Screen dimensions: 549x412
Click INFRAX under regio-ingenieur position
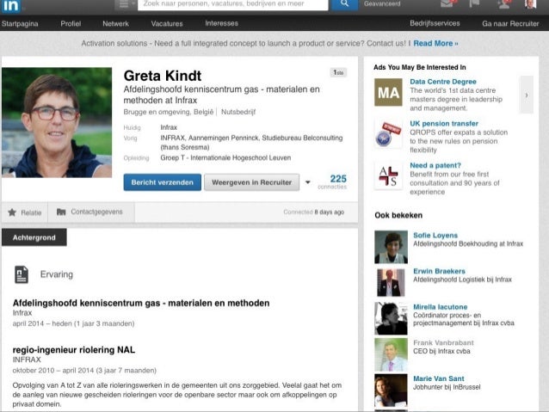point(27,360)
